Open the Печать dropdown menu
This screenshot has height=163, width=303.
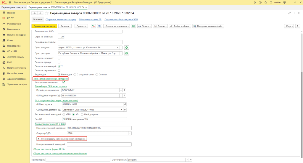tap(144, 26)
